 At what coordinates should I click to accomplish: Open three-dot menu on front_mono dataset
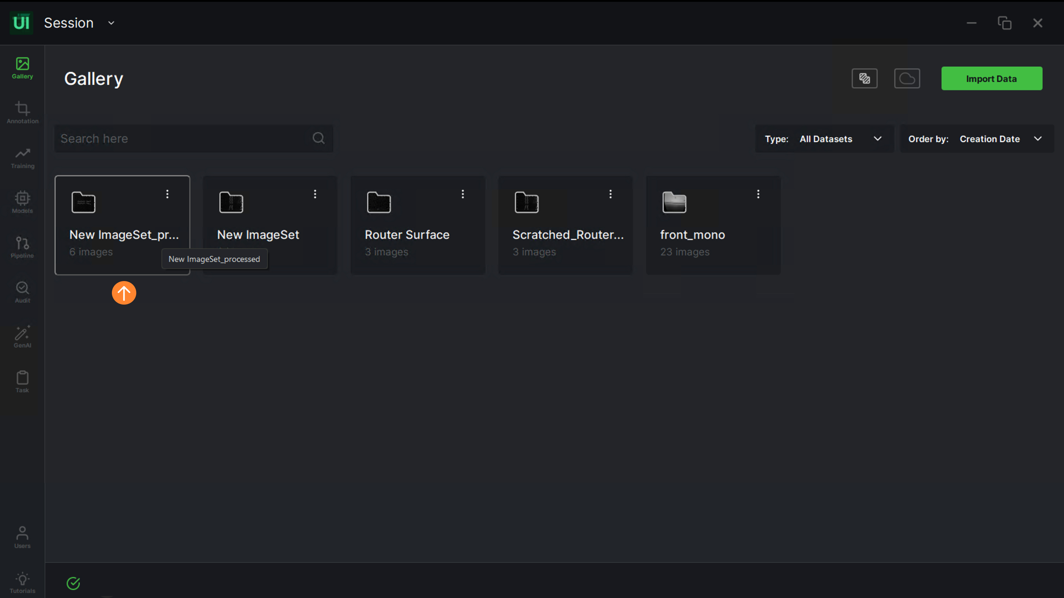tap(758, 194)
